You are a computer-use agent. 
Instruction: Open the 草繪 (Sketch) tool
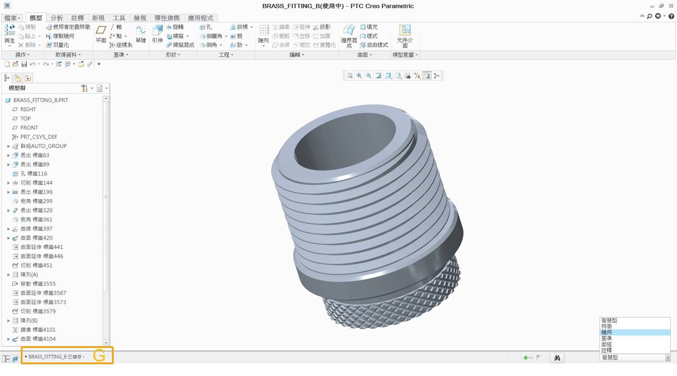[141, 34]
